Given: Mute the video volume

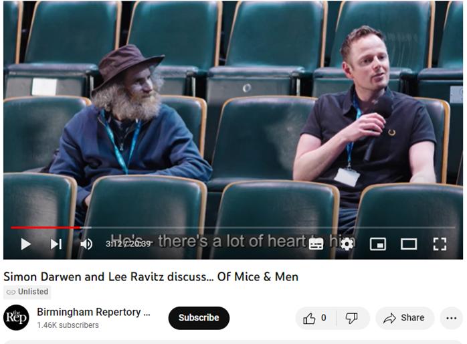Looking at the screenshot, I should (86, 244).
